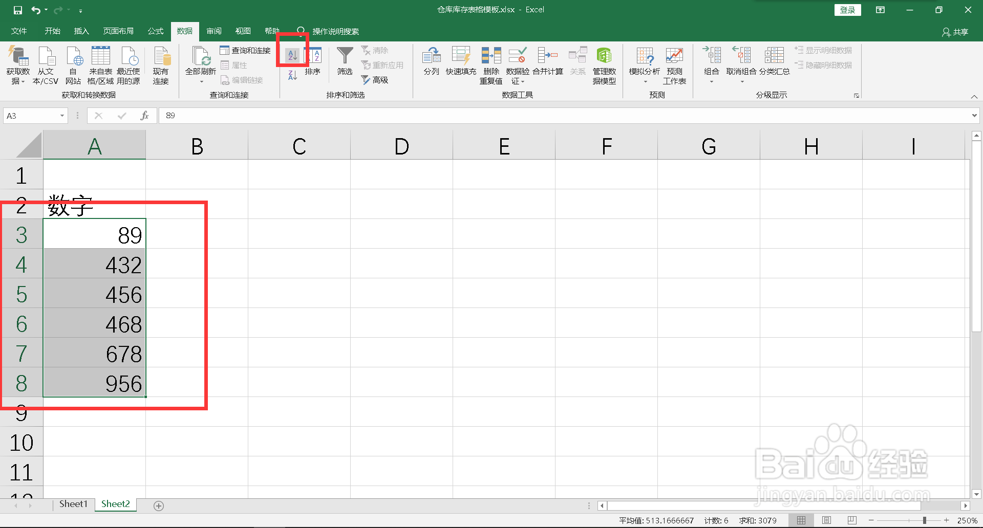This screenshot has width=983, height=528.
Task: Add a new sheet with plus button
Action: tap(159, 505)
